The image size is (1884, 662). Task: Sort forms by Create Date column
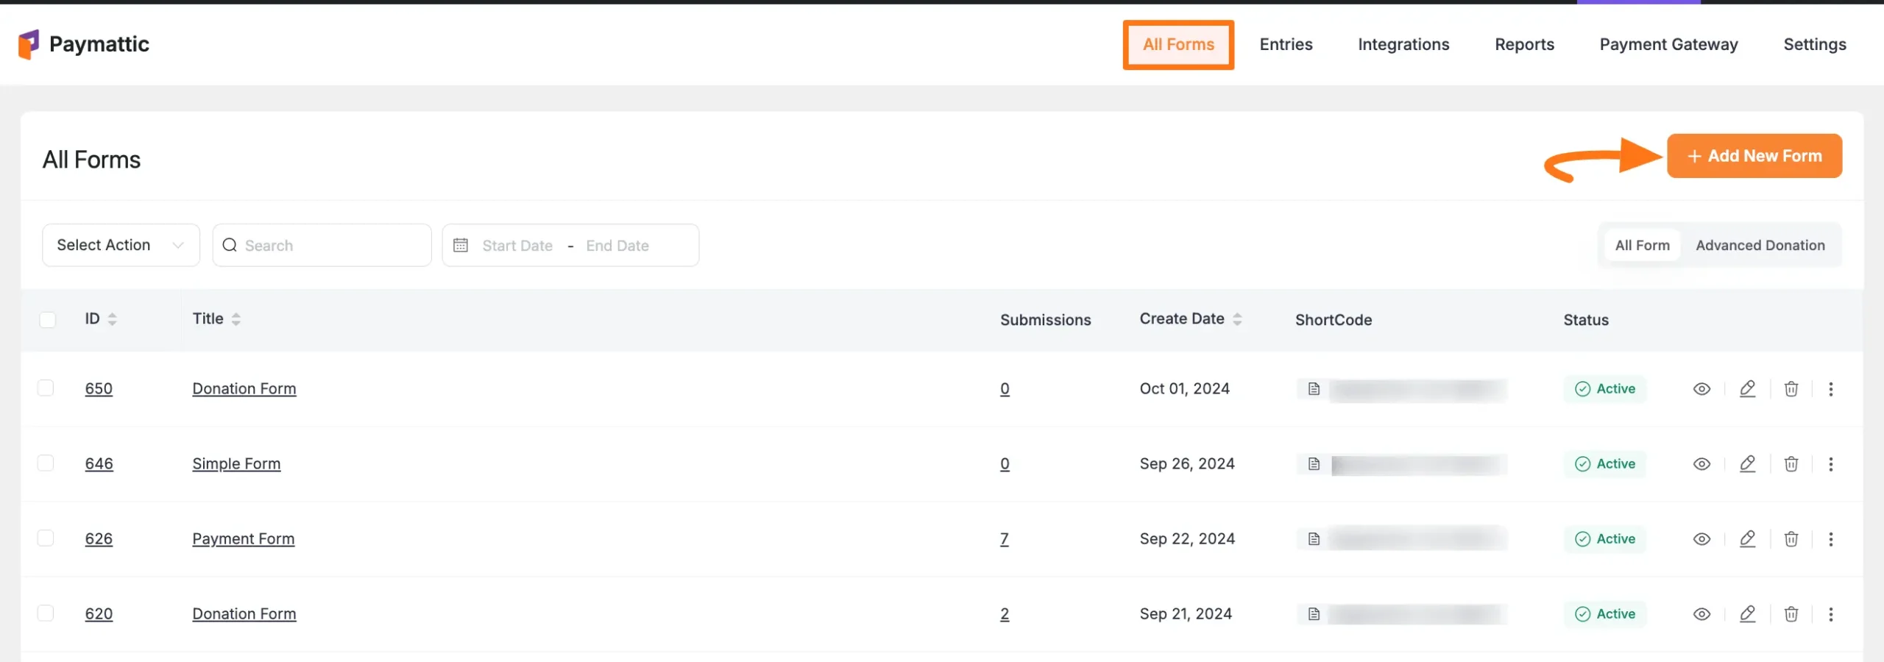click(1237, 319)
